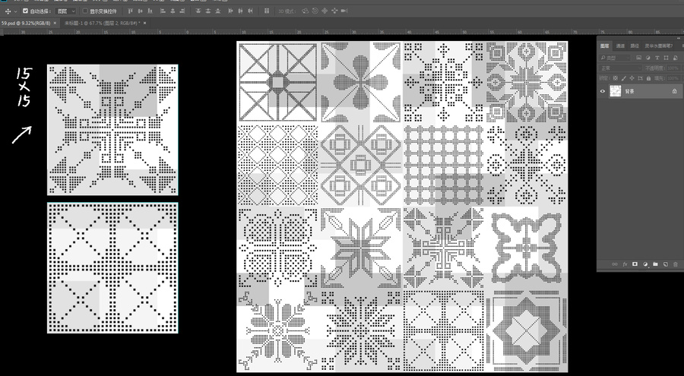
Task: Toggle lock position icon
Action: (632, 78)
